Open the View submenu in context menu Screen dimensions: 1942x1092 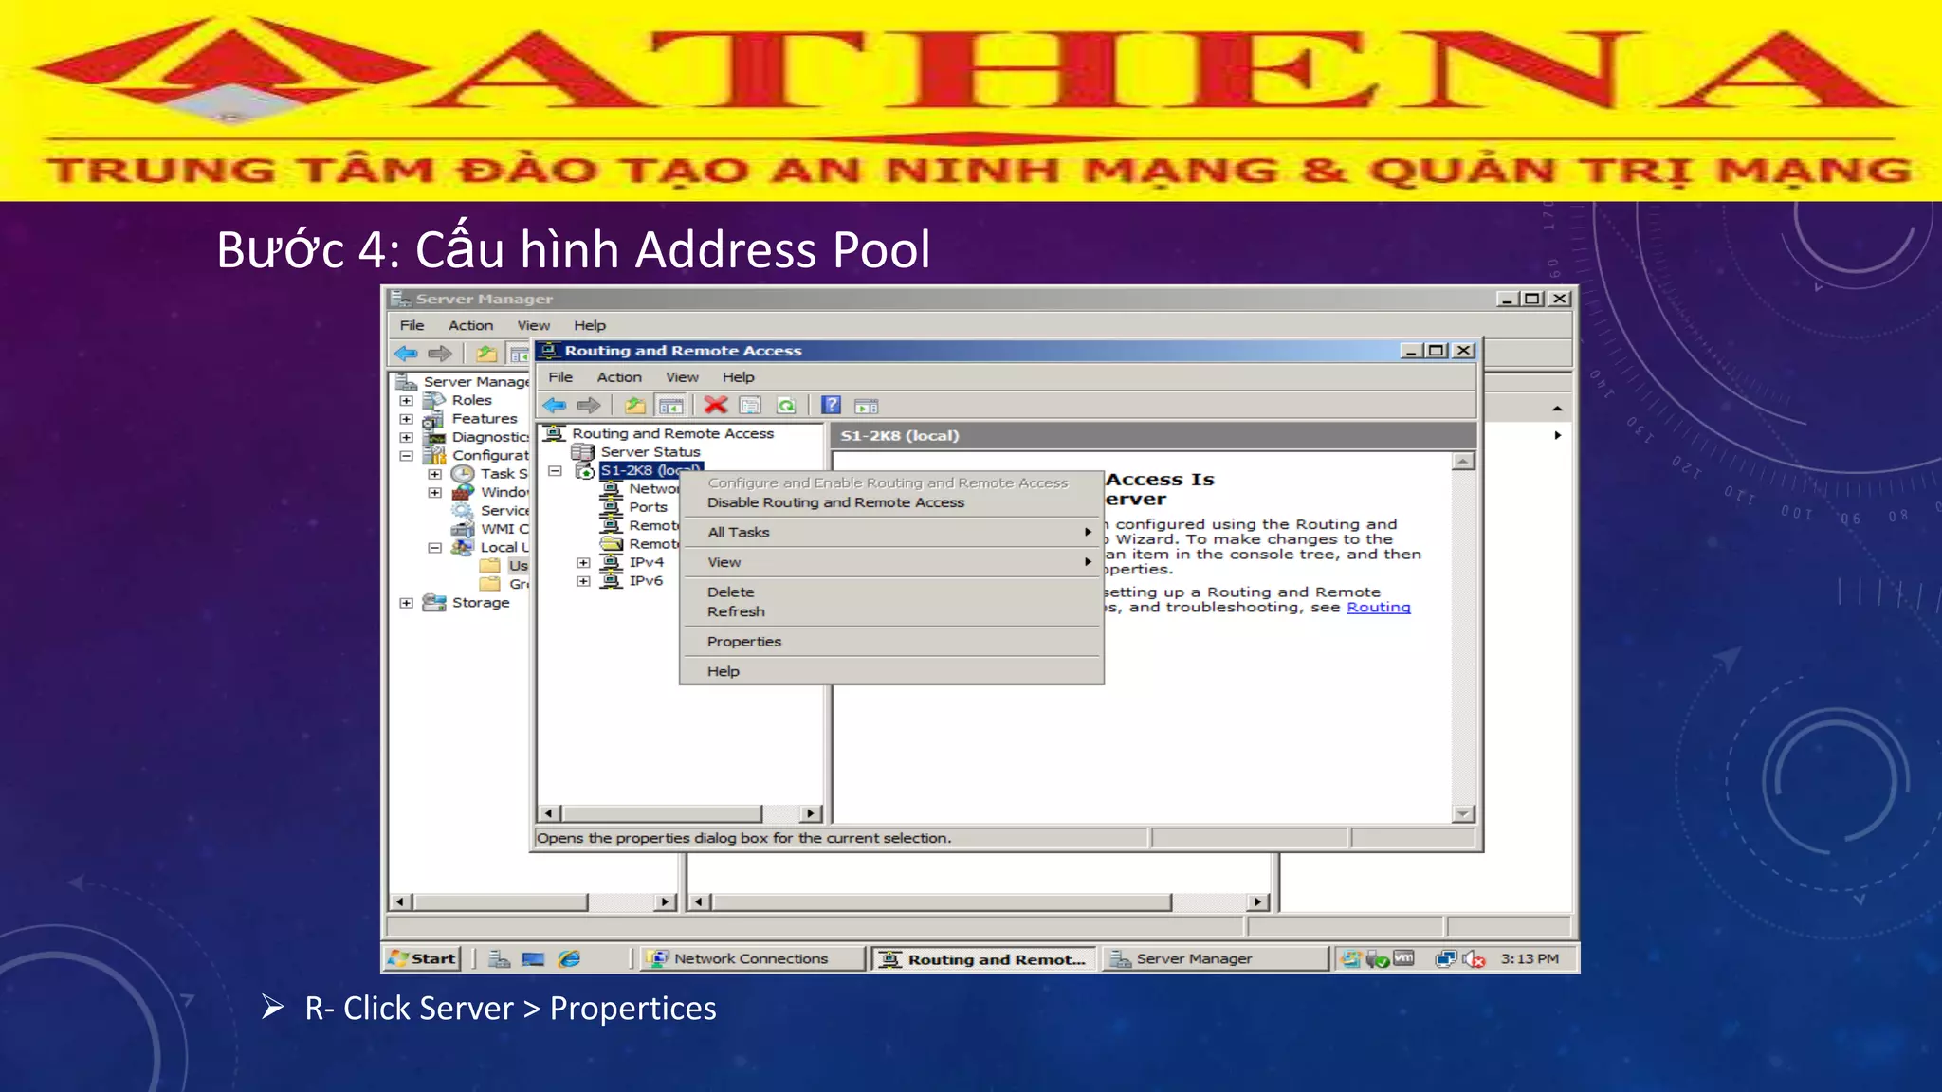click(891, 562)
